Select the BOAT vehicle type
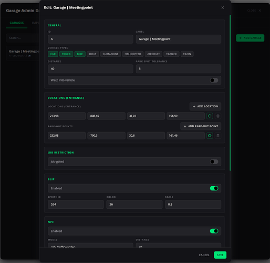Image resolution: width=270 pixels, height=263 pixels. tap(93, 54)
